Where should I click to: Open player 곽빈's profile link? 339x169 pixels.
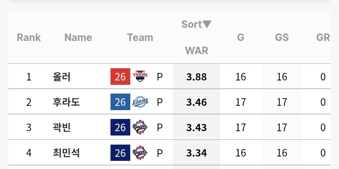coord(62,127)
